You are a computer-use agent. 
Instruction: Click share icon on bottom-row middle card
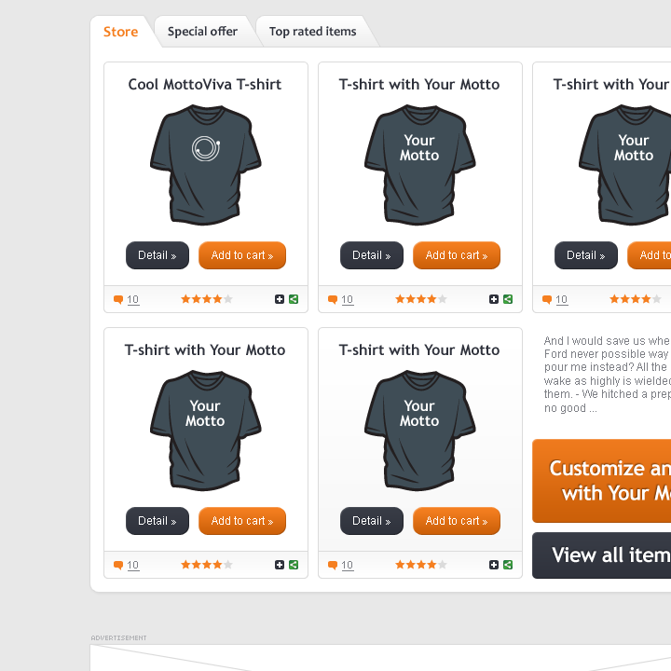click(508, 565)
